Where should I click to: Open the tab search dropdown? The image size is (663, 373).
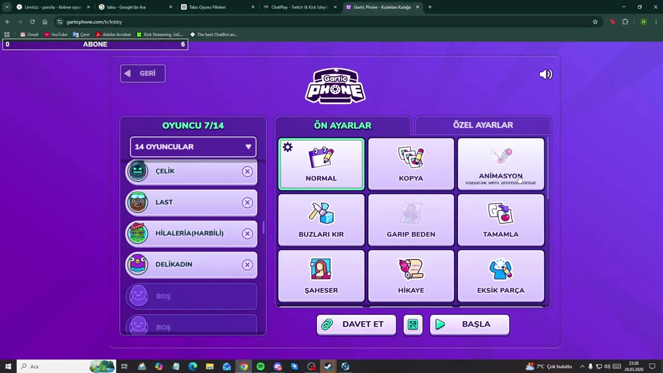6,7
